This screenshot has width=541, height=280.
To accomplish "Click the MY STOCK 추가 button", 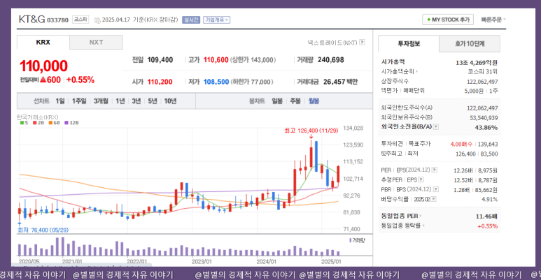I will pos(448,20).
